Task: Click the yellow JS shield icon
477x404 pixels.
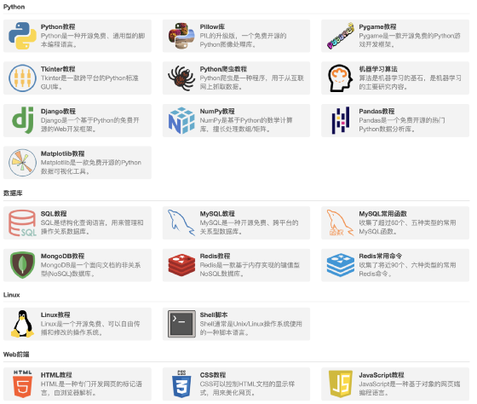Action: (341, 384)
